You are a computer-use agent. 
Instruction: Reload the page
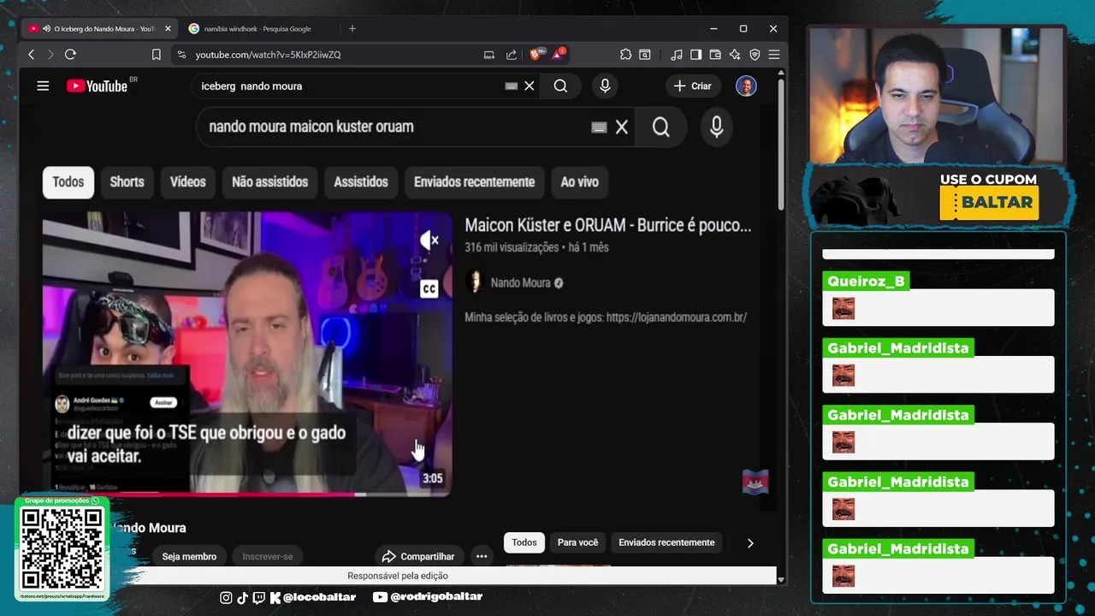point(70,54)
